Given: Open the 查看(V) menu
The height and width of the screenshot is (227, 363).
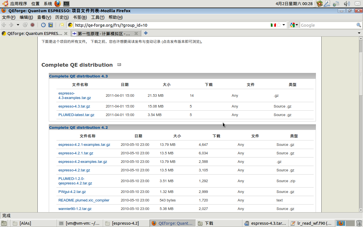Looking at the screenshot, I should pos(44,17).
